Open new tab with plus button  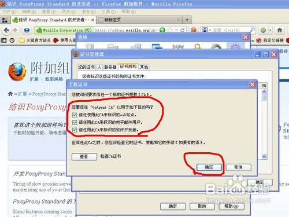click(187, 20)
